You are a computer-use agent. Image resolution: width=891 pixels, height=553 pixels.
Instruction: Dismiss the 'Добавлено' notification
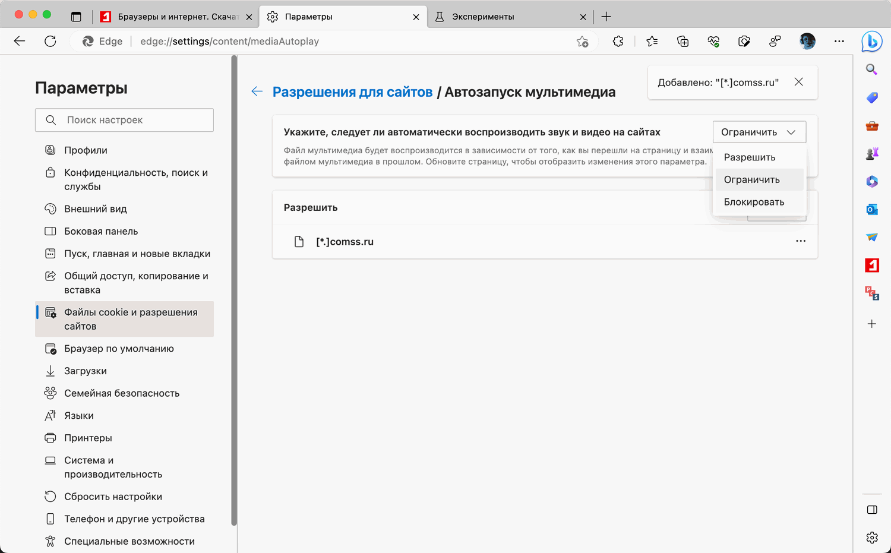(x=798, y=82)
